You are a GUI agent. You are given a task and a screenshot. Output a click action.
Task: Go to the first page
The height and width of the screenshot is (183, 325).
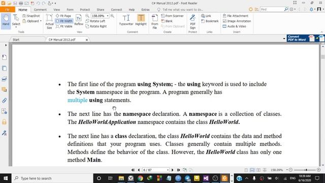pos(133,170)
